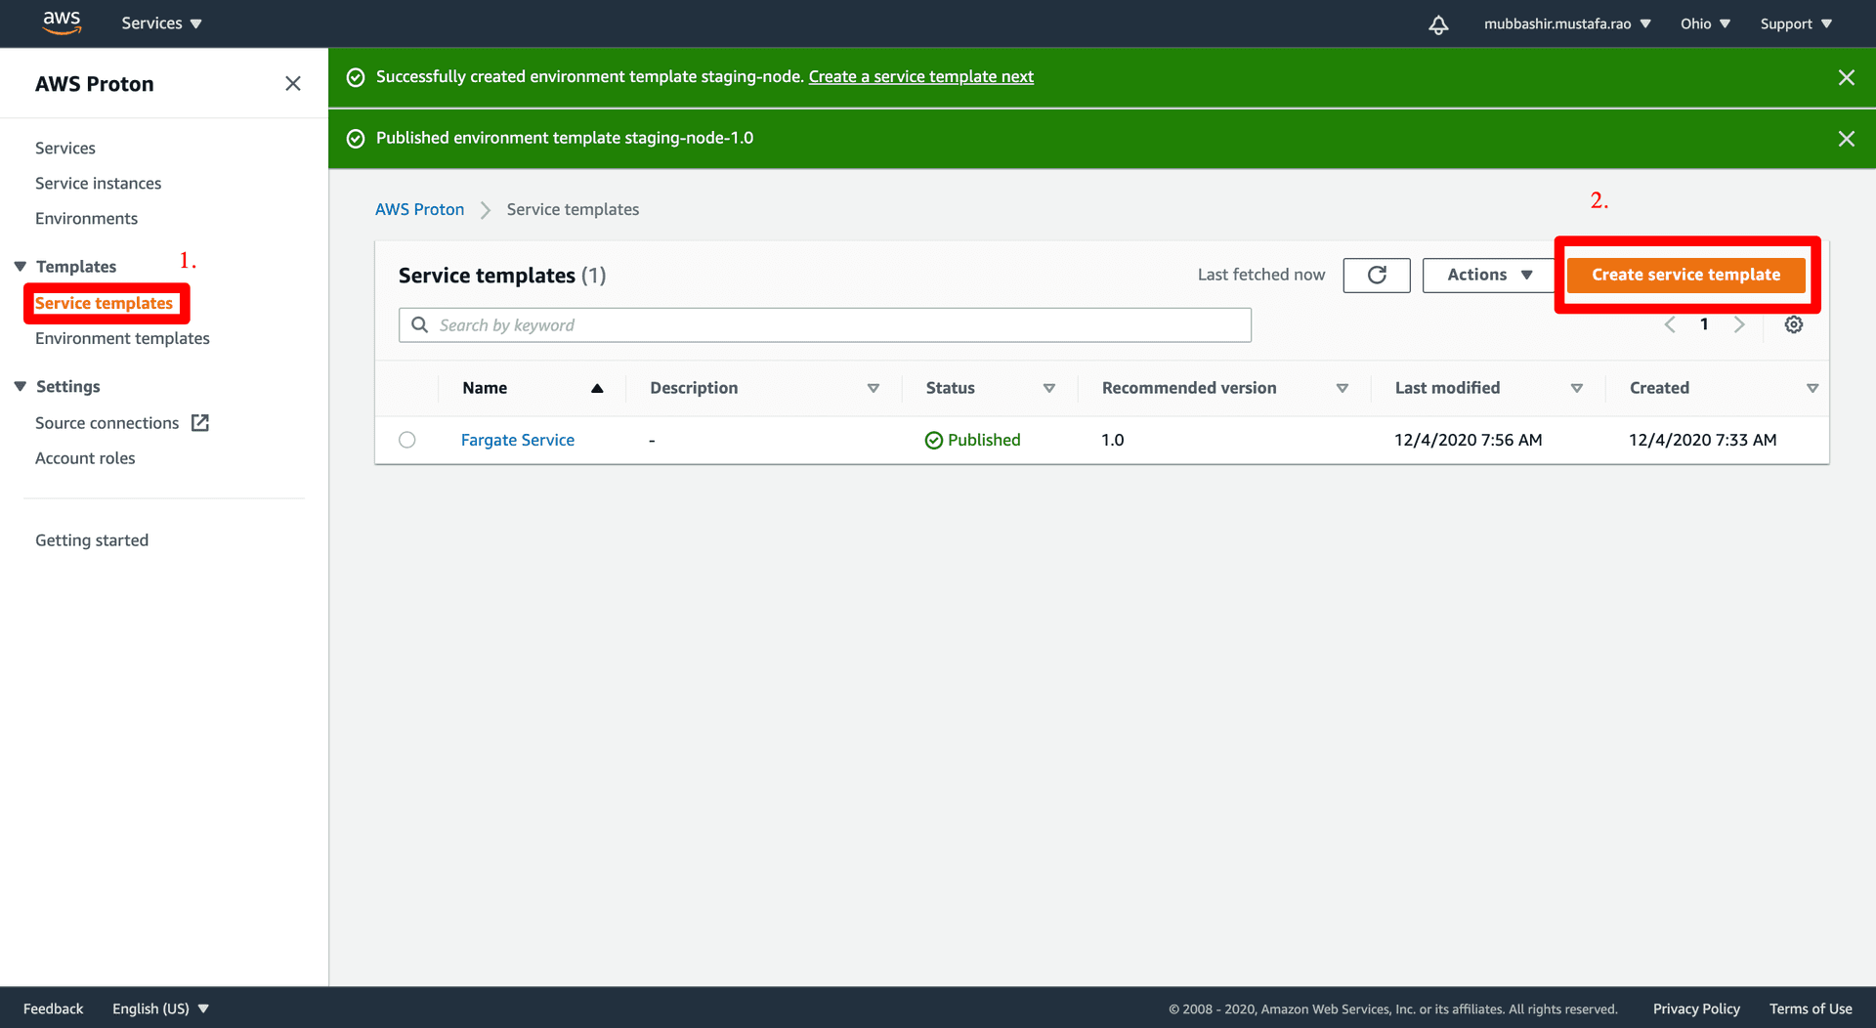This screenshot has width=1876, height=1028.
Task: Click the Feedback link in footer
Action: [53, 1008]
